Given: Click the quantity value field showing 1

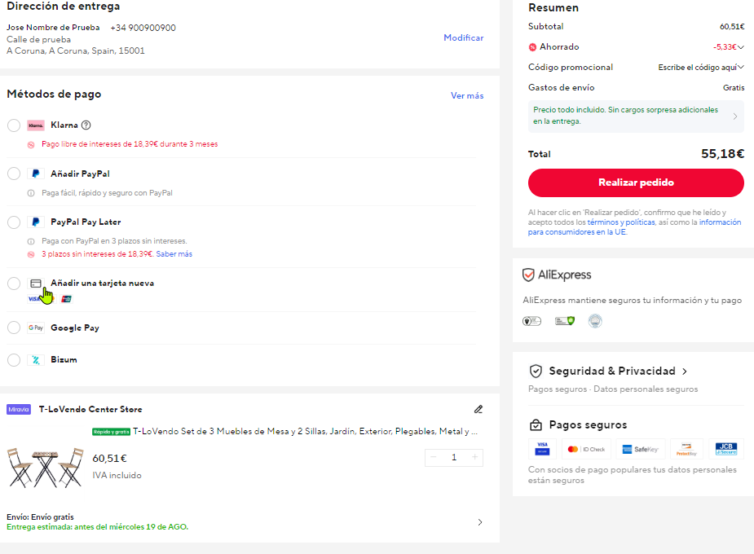Looking at the screenshot, I should click(454, 457).
